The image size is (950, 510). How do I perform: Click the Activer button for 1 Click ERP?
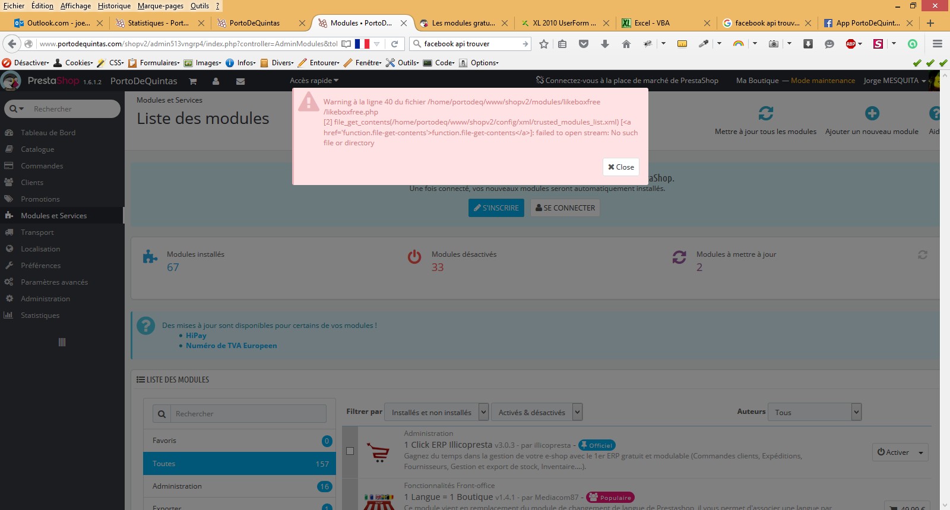click(894, 452)
